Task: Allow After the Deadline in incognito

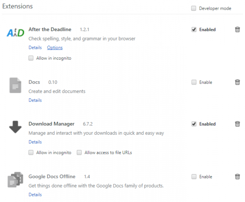Action: point(31,58)
